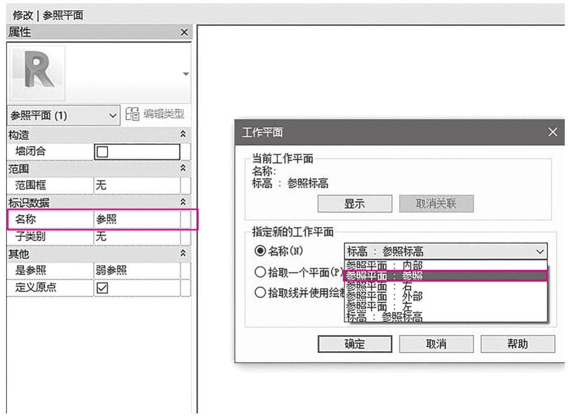
Task: Choose 参照平面 : 外部 from list
Action: click(x=445, y=296)
